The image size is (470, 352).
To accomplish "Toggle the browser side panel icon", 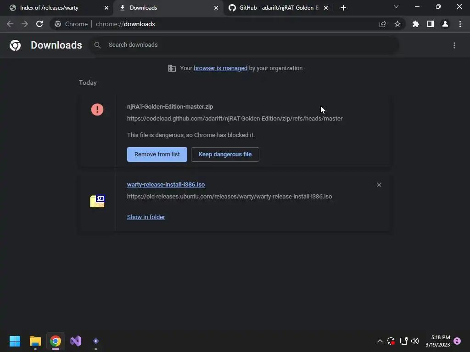I will 431,24.
